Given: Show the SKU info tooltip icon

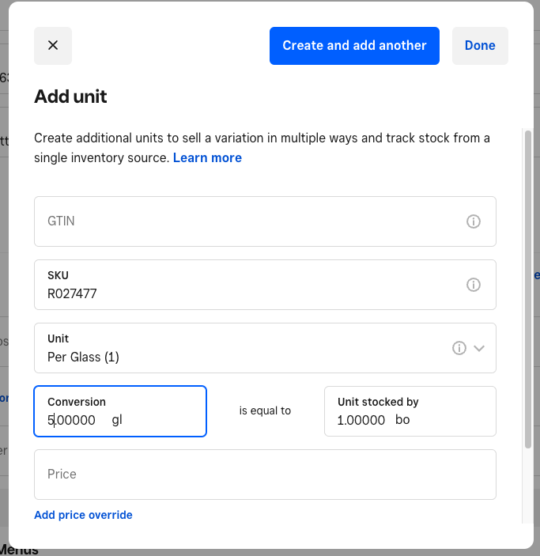Looking at the screenshot, I should 474,285.
